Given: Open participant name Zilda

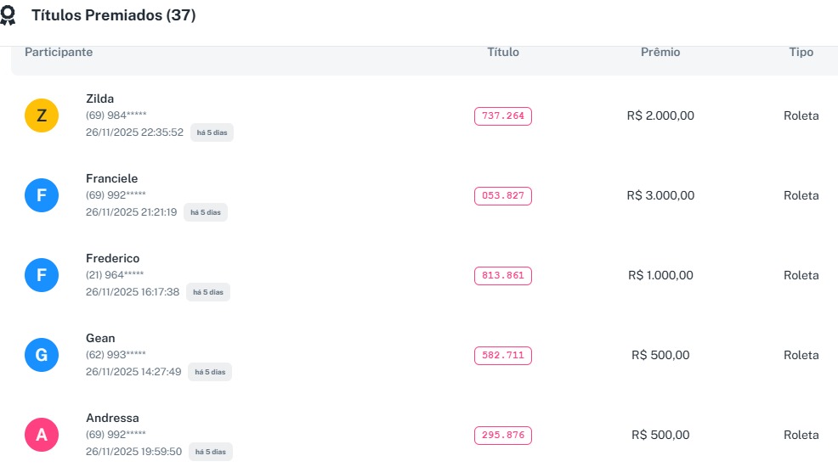Looking at the screenshot, I should tap(99, 98).
